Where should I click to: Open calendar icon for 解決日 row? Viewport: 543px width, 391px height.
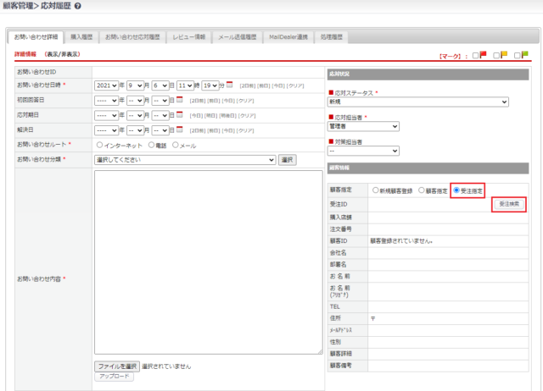[179, 129]
